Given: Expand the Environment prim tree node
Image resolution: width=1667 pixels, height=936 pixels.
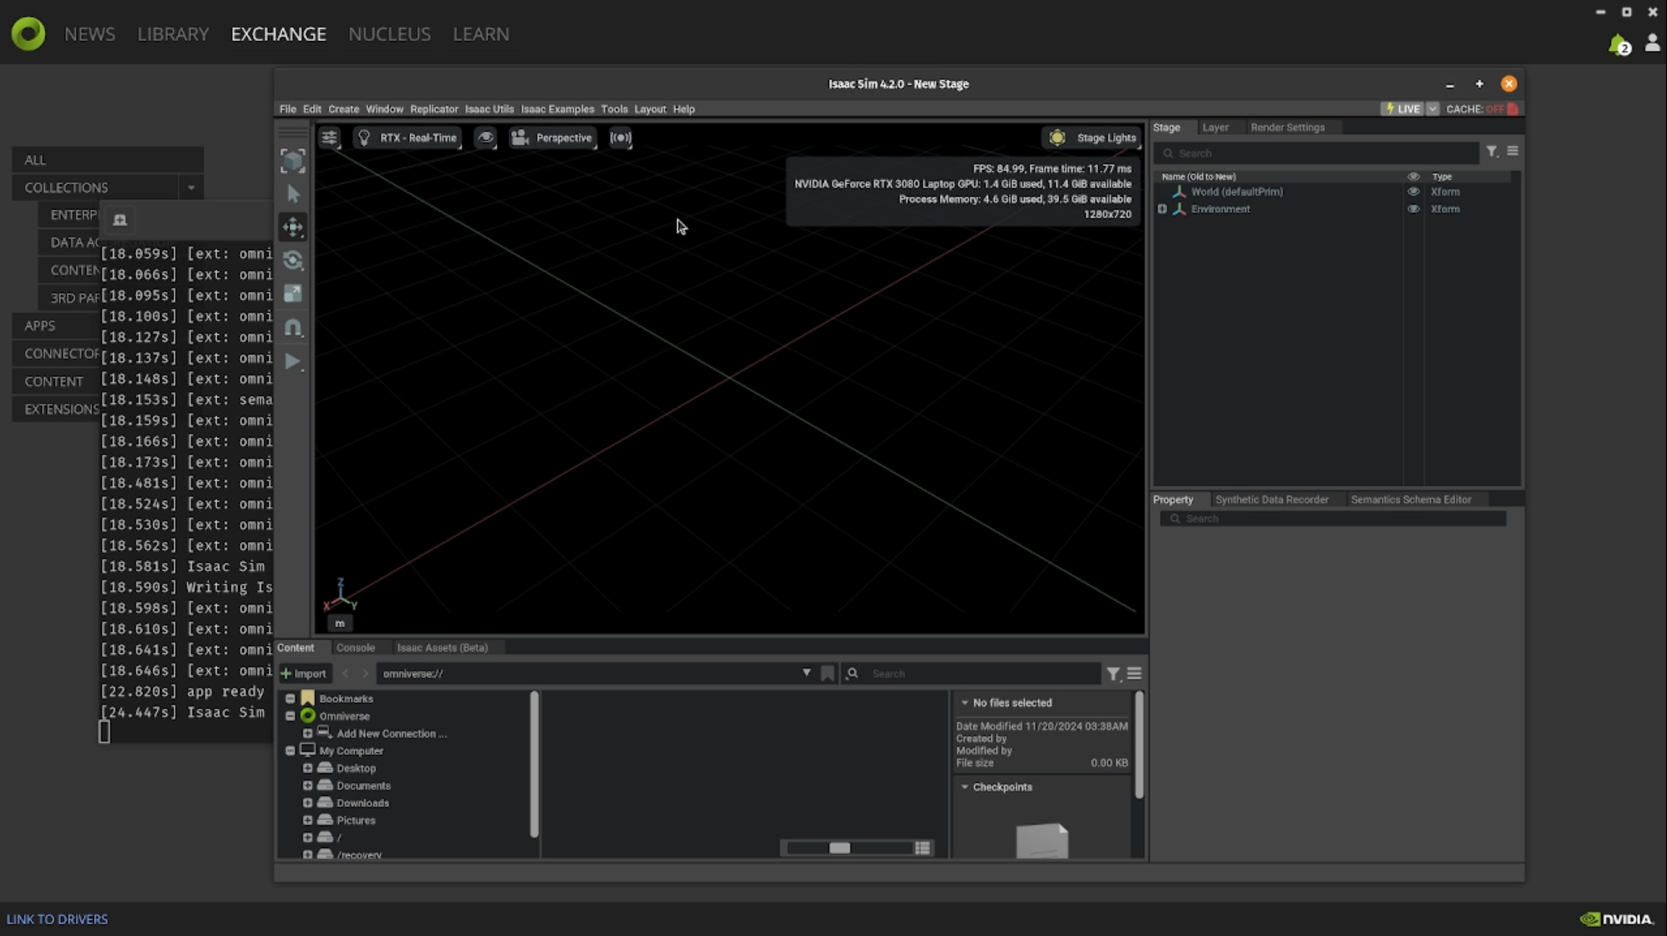Looking at the screenshot, I should pos(1162,209).
